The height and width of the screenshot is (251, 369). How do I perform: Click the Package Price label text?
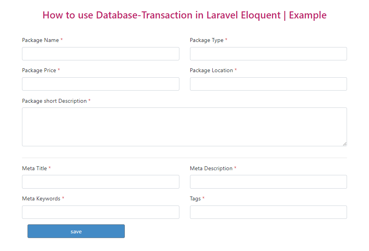pos(39,70)
